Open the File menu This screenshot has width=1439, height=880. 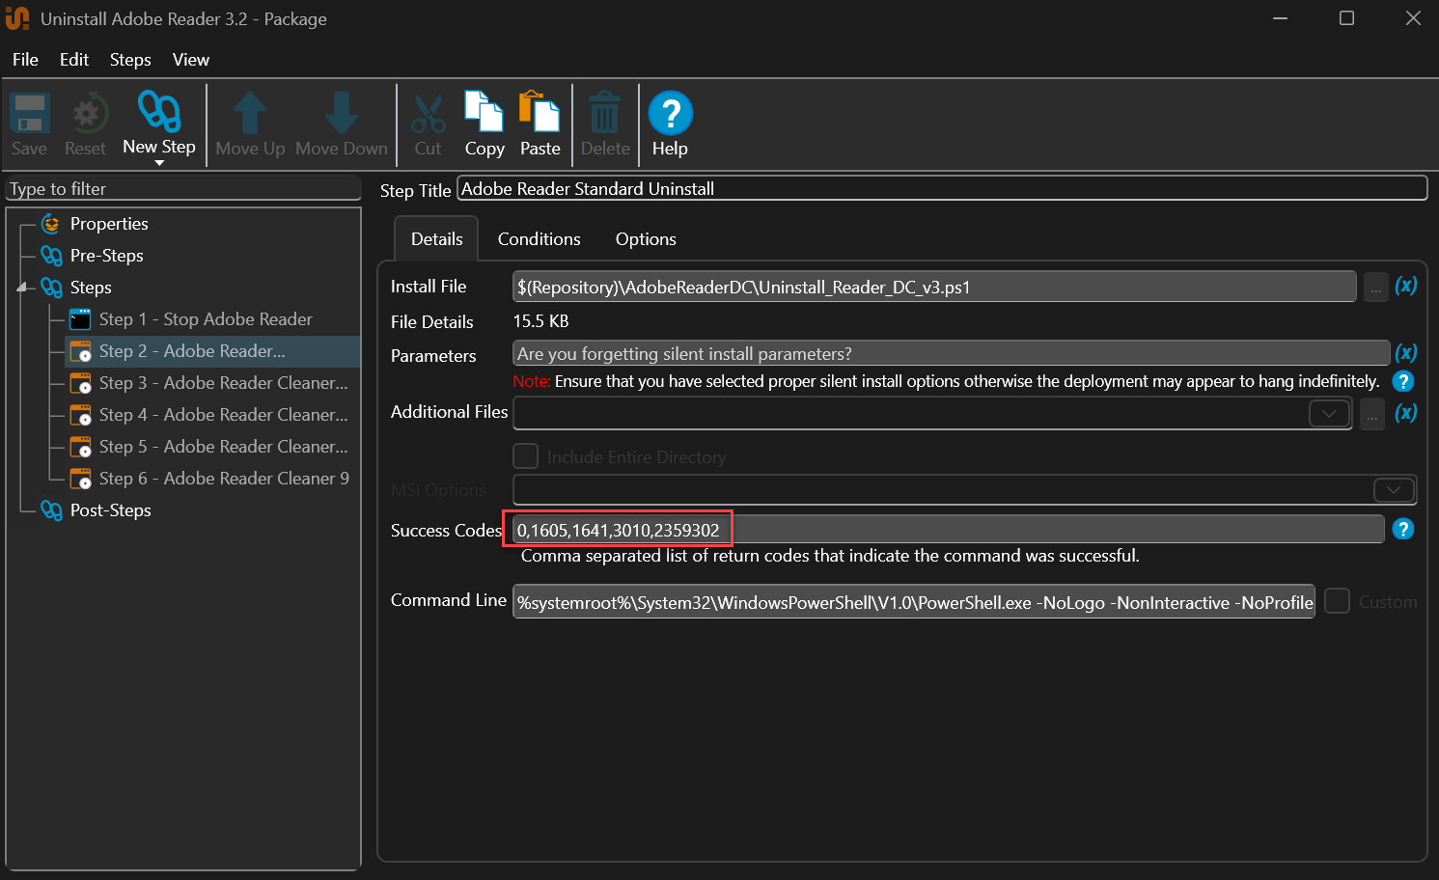tap(25, 60)
